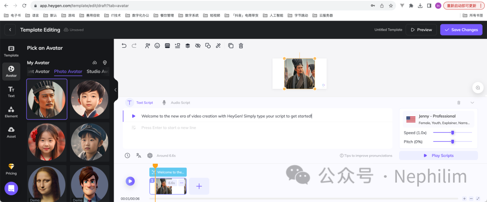Click the media alignment icon in toolbar
The width and height of the screenshot is (487, 202).
(177, 46)
